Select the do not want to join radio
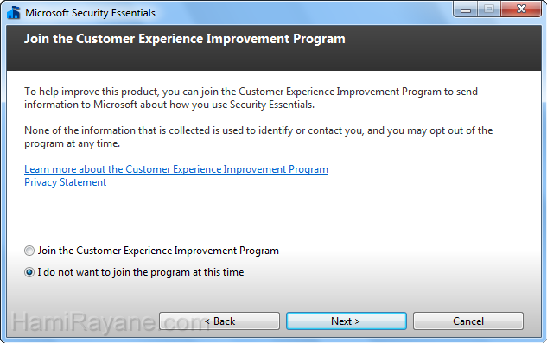This screenshot has width=547, height=343. (29, 272)
